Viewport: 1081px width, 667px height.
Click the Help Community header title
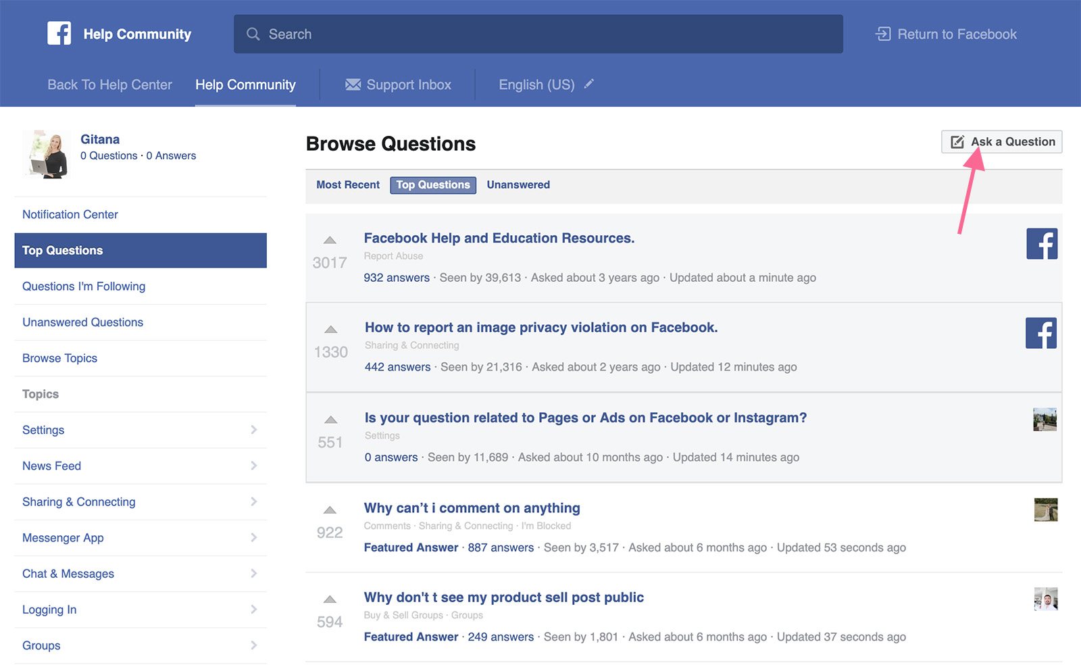137,34
